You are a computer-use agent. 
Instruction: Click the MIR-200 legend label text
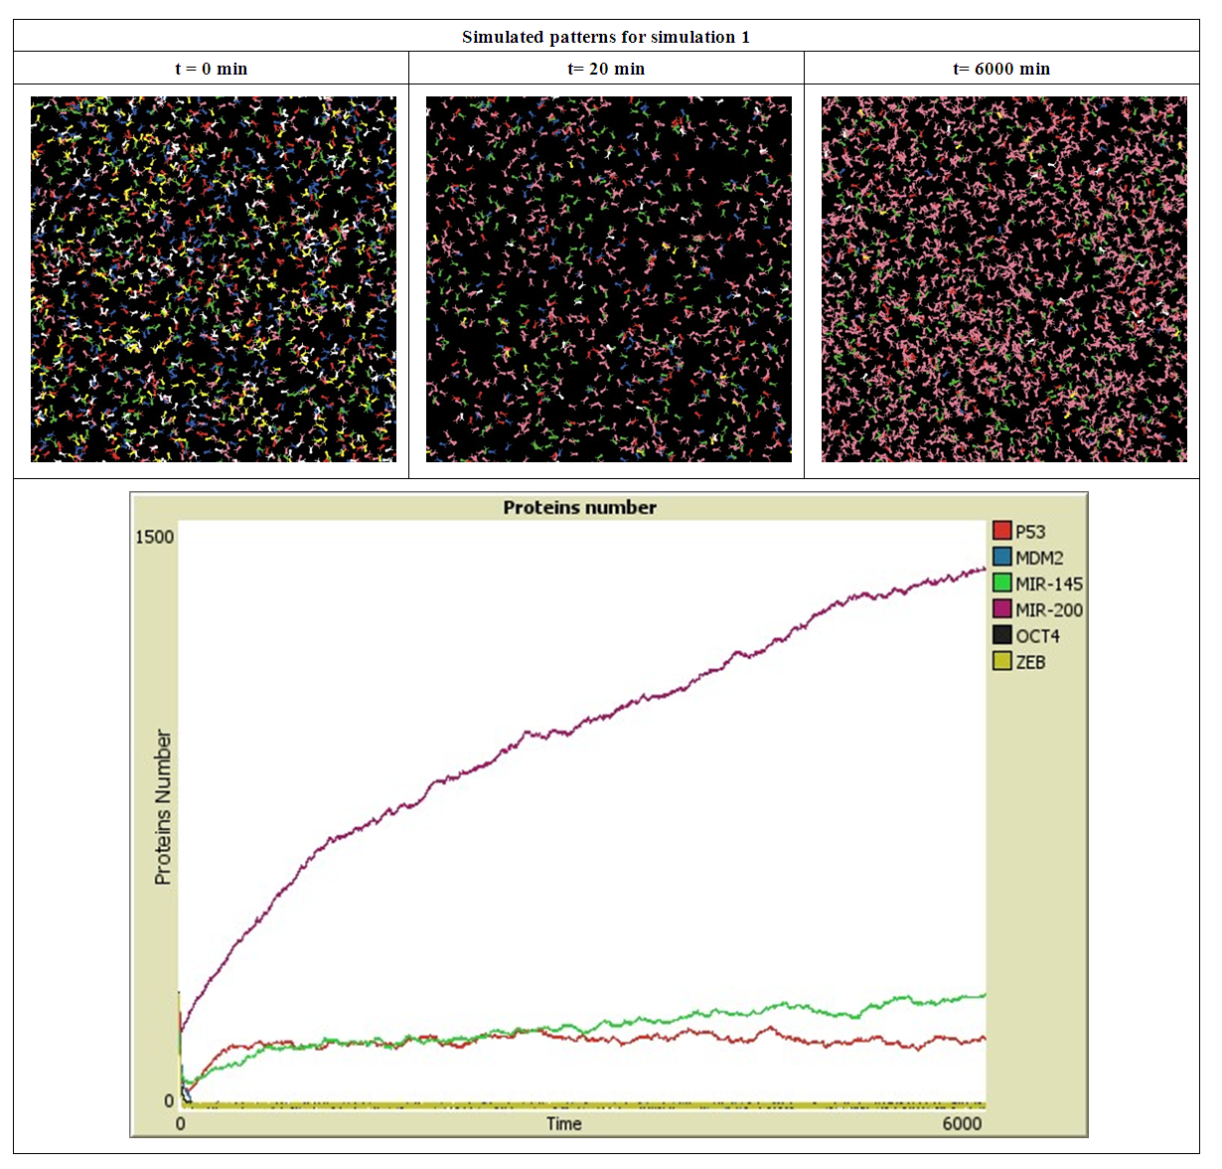tap(1048, 609)
